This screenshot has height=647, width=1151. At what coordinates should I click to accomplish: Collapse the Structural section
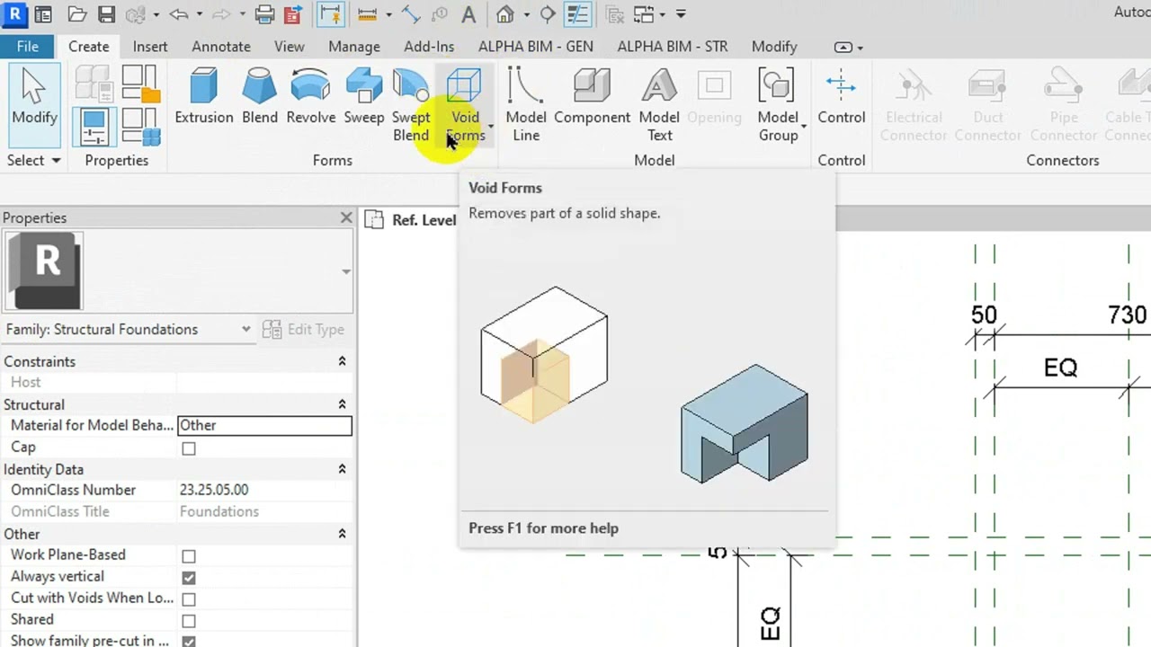342,404
